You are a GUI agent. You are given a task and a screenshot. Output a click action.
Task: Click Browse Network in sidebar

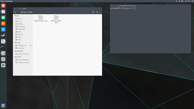click(22, 60)
